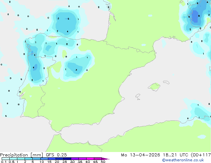Click the '50' legend scale value
Image resolution: width=211 pixels, height=163 pixels.
[x=103, y=162]
